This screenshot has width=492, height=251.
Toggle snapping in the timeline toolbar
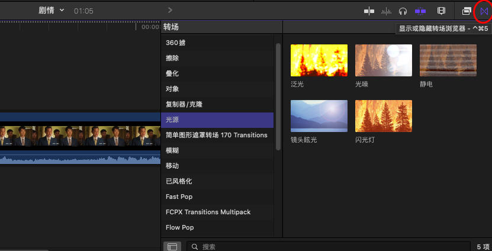[420, 11]
